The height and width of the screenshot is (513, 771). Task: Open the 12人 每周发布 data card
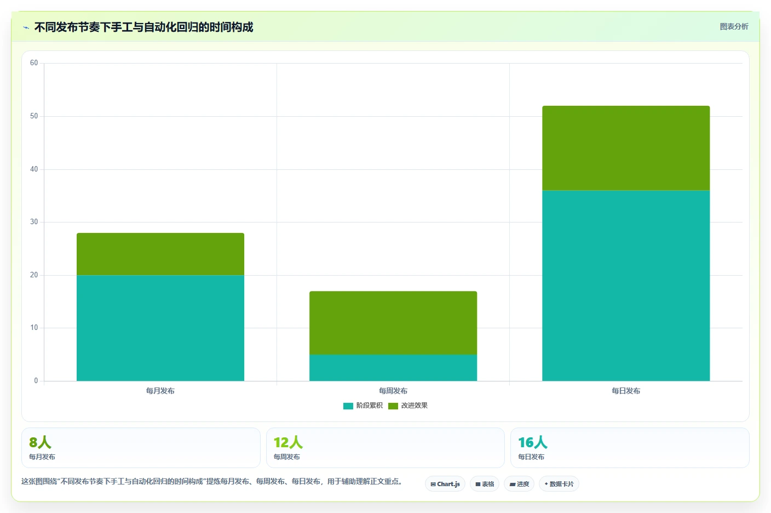pyautogui.click(x=385, y=448)
